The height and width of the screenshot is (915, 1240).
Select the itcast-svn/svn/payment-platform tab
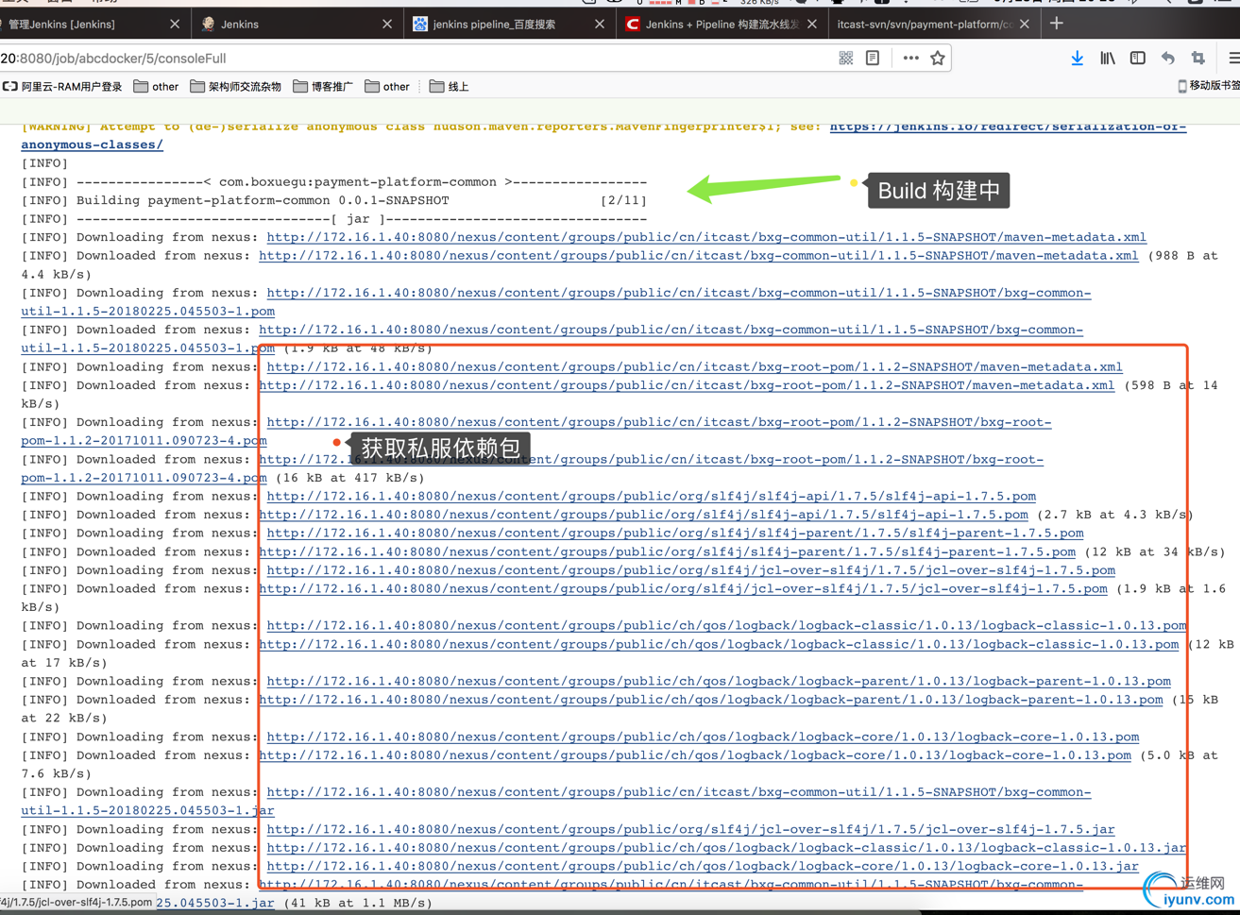[933, 24]
